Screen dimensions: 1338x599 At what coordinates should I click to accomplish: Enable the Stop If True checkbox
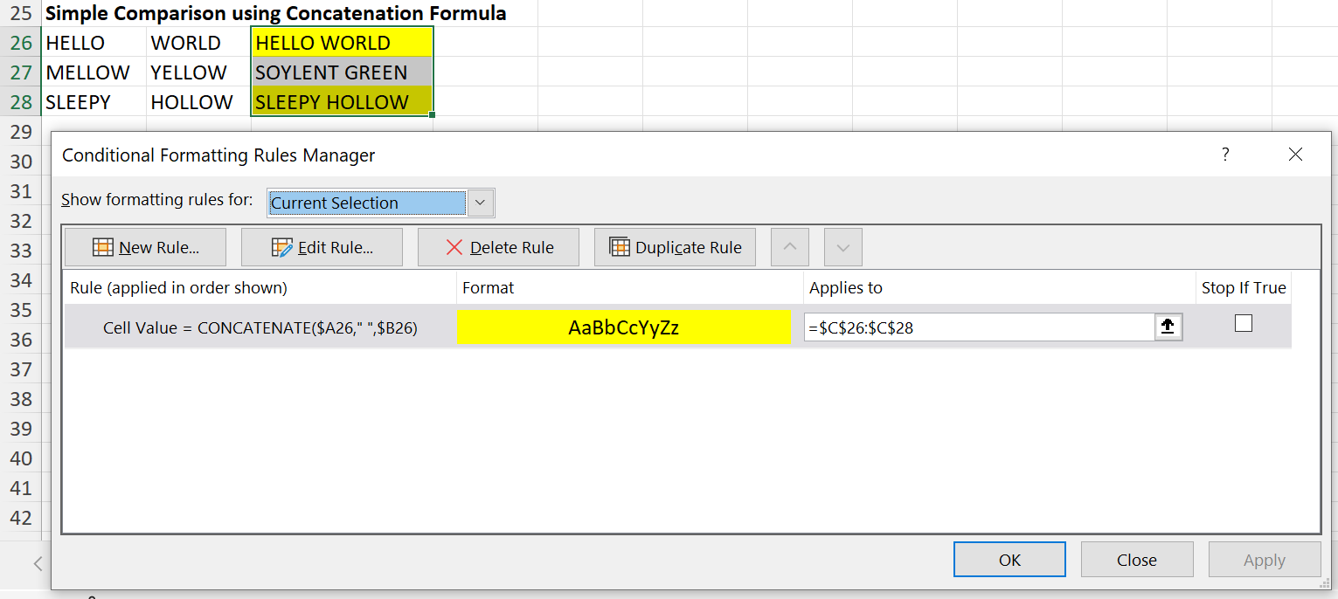[1243, 322]
